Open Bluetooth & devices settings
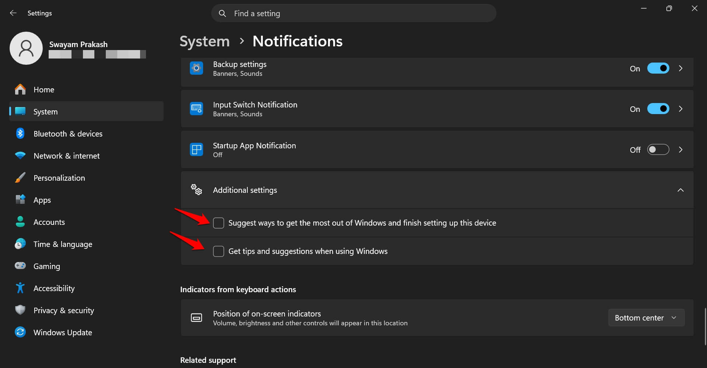This screenshot has width=707, height=368. pyautogui.click(x=86, y=133)
